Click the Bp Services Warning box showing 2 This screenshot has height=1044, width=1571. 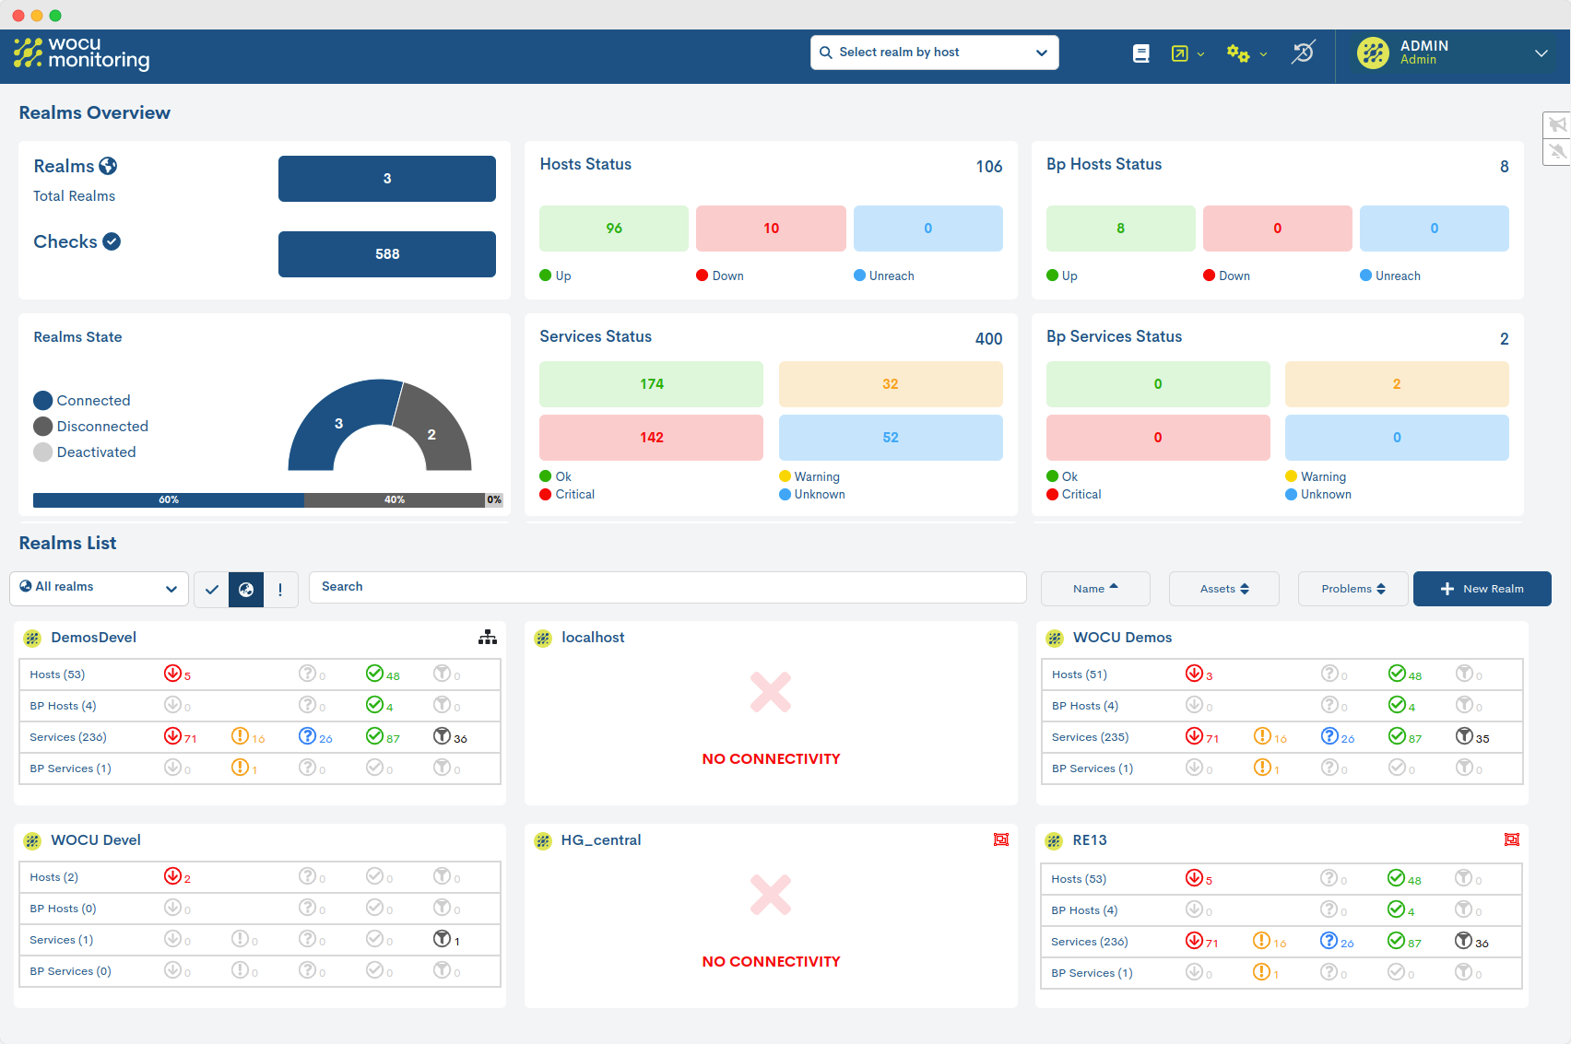pos(1397,384)
